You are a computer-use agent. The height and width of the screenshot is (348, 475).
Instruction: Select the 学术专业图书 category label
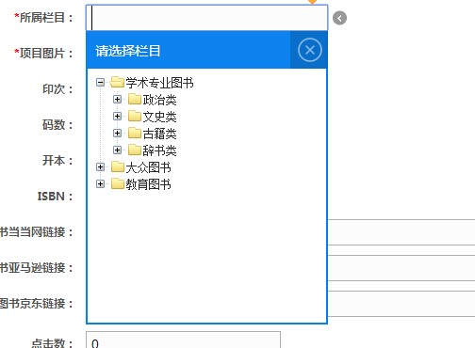point(159,83)
